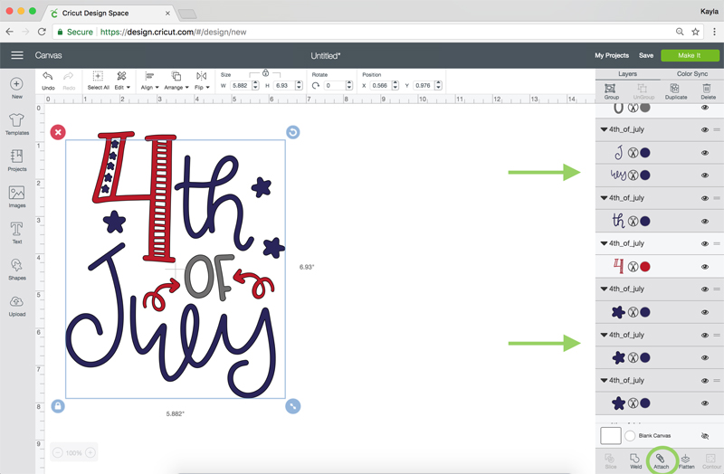Screen dimensions: 724x474
Task: Open the Templates panel
Action: click(16, 124)
